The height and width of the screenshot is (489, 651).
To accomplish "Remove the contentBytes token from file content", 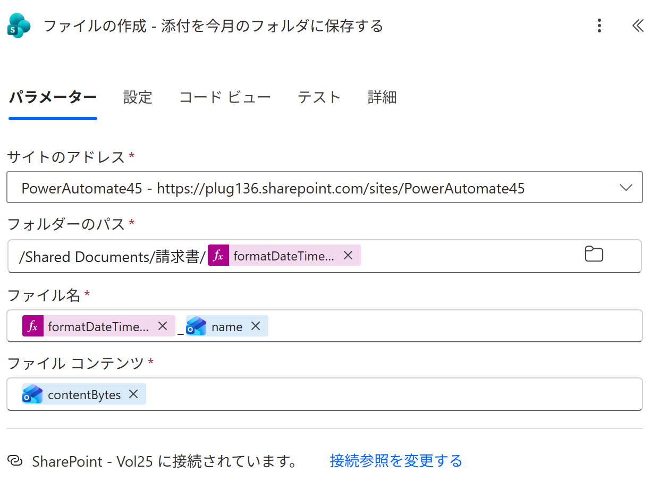I will tap(133, 394).
